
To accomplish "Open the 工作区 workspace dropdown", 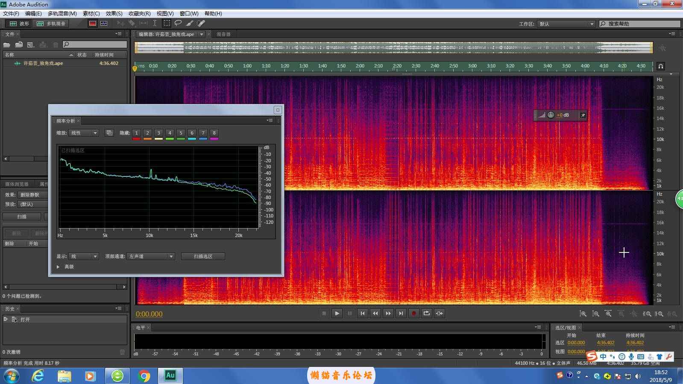I will [566, 24].
